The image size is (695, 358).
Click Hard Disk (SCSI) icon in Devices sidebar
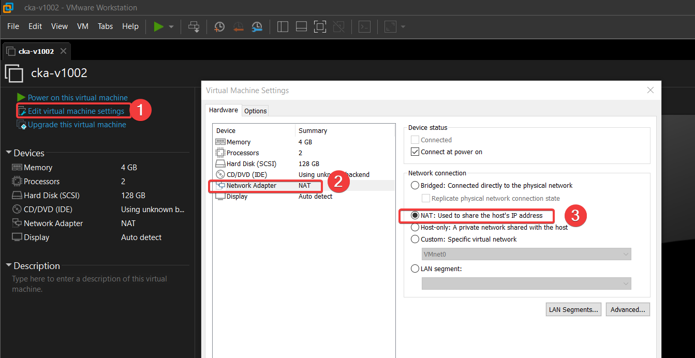(17, 196)
